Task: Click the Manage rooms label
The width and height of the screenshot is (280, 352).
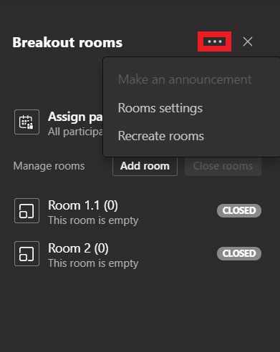Action: coord(49,166)
